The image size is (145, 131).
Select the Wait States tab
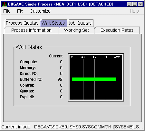[53, 23]
